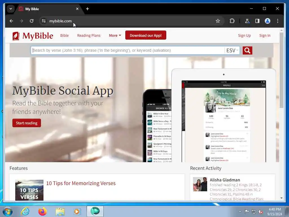Open Reading Plans in the navigation
Screen dimensions: 289x217
point(89,35)
